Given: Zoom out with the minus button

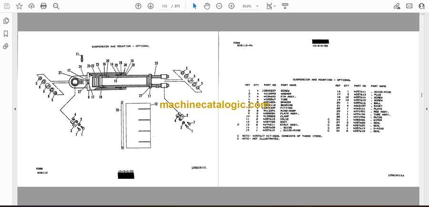Looking at the screenshot, I should click(x=219, y=6).
